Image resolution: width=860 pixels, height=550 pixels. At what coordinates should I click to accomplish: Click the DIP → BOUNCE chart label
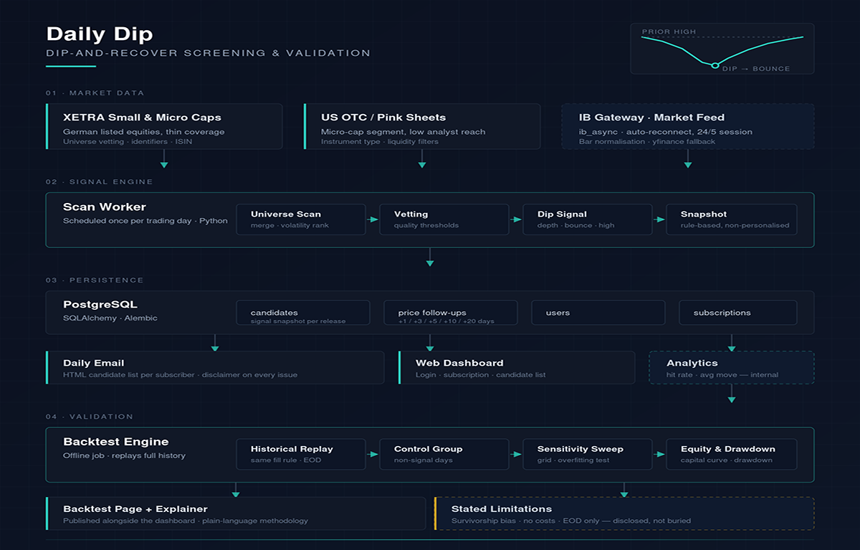[756, 69]
